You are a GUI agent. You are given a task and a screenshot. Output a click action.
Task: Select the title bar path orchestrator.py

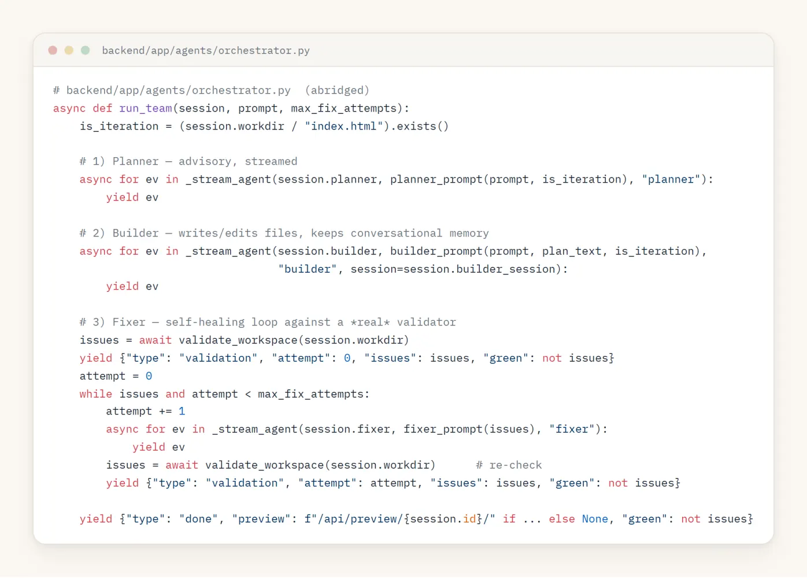pyautogui.click(x=206, y=50)
